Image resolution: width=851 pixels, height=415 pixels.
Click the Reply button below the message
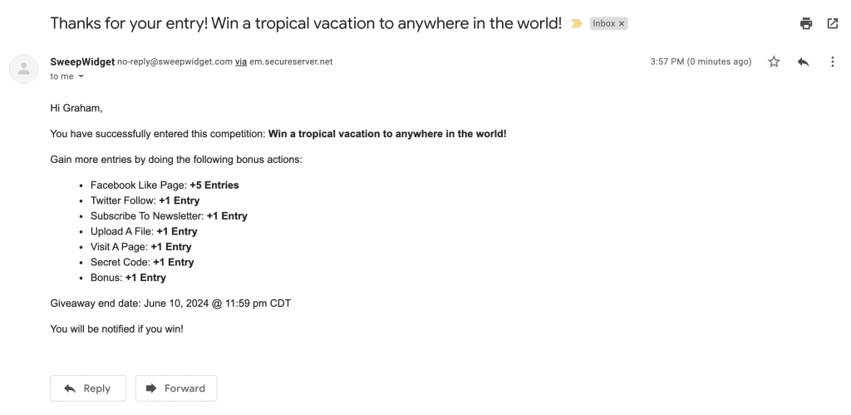point(88,388)
